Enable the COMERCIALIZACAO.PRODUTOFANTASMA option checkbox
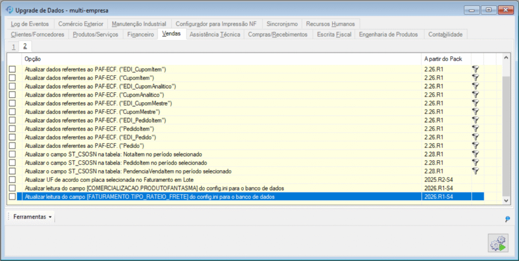The image size is (519, 261). coord(12,188)
